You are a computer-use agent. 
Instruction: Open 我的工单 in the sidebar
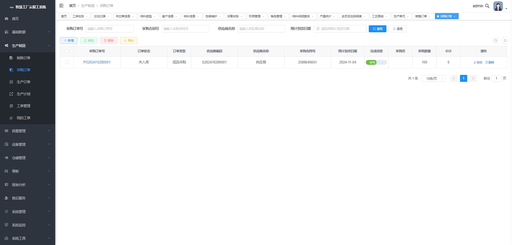(x=28, y=118)
